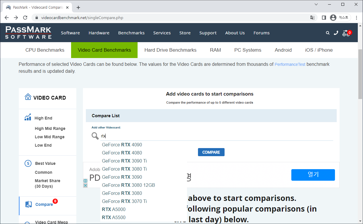Open Common sidebar link

(44, 172)
